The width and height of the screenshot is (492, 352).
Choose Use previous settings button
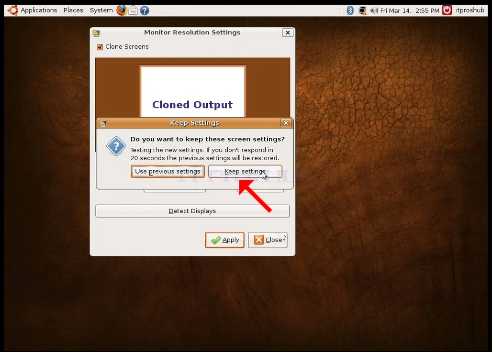click(x=168, y=171)
